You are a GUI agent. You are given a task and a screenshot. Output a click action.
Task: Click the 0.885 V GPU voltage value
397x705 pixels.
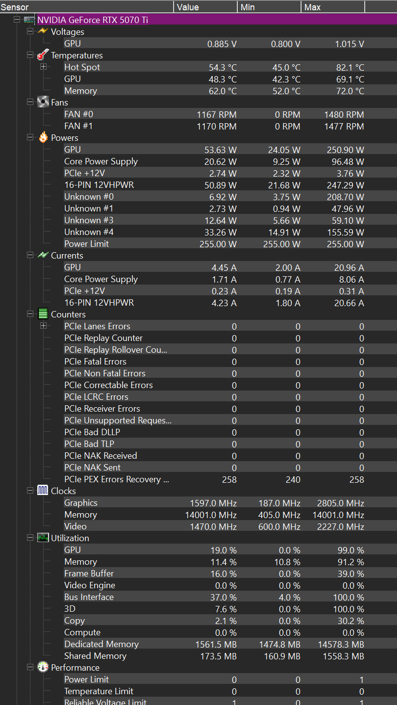222,44
